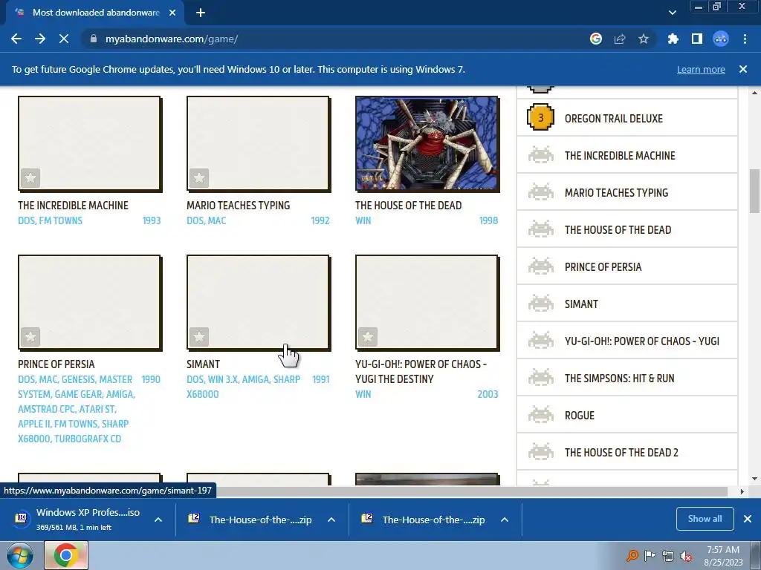Select YU-GI-OH!: POWER OF CHAOS - YUGI sidebar entry
This screenshot has height=570, width=761.
(627, 341)
